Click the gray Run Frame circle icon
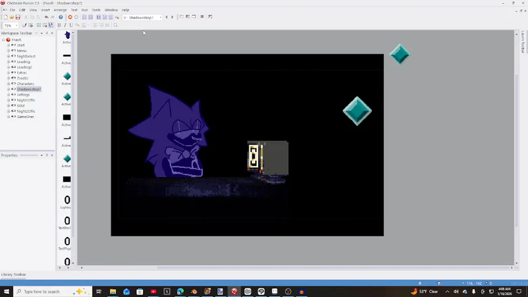The height and width of the screenshot is (297, 528). click(76, 17)
